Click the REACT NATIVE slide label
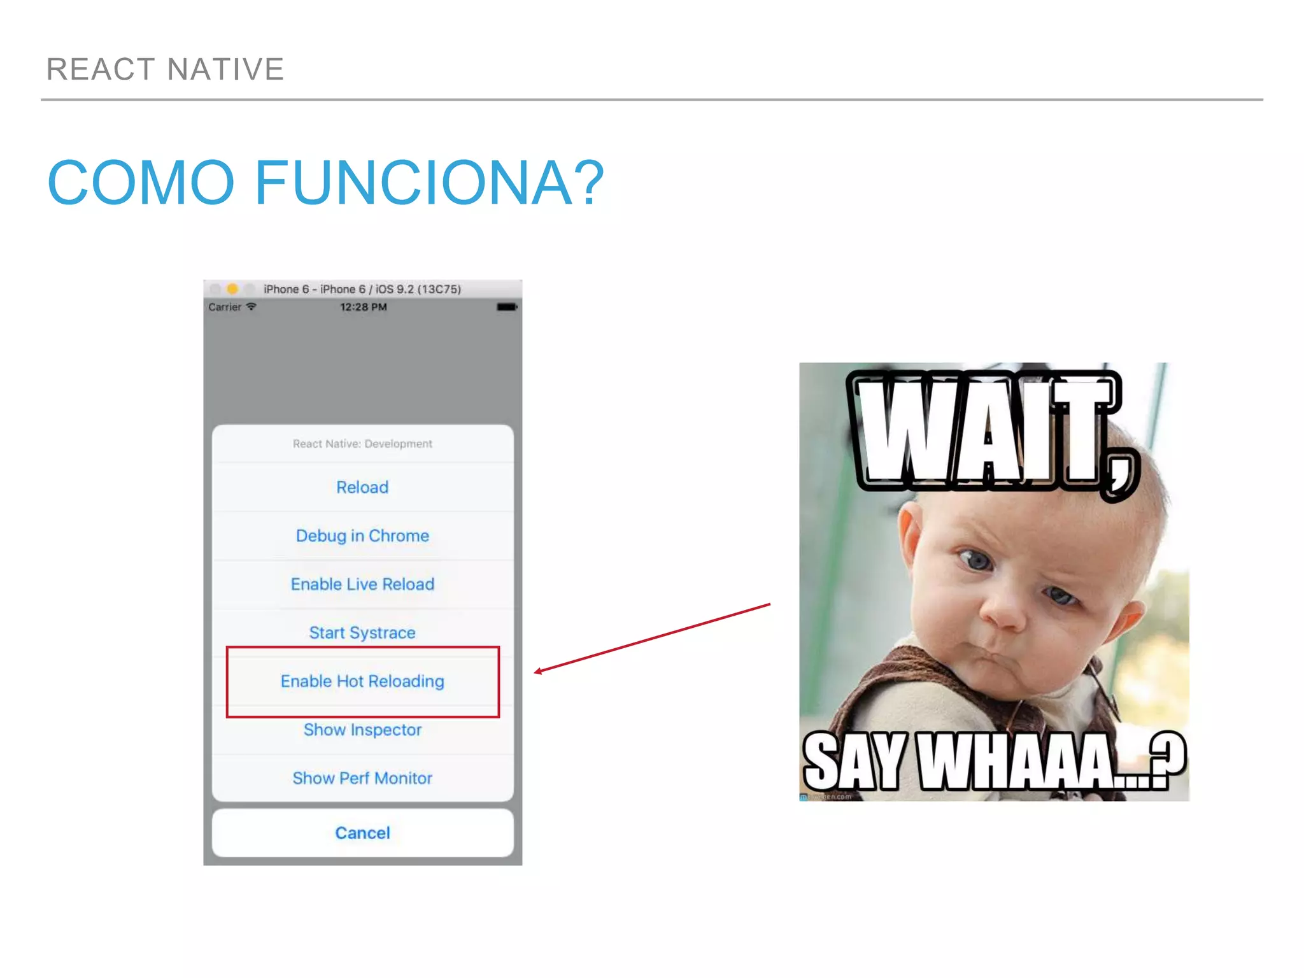Image resolution: width=1304 pixels, height=978 pixels. tap(166, 69)
